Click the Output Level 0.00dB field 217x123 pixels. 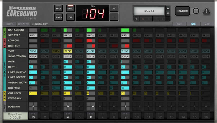(x=15, y=116)
